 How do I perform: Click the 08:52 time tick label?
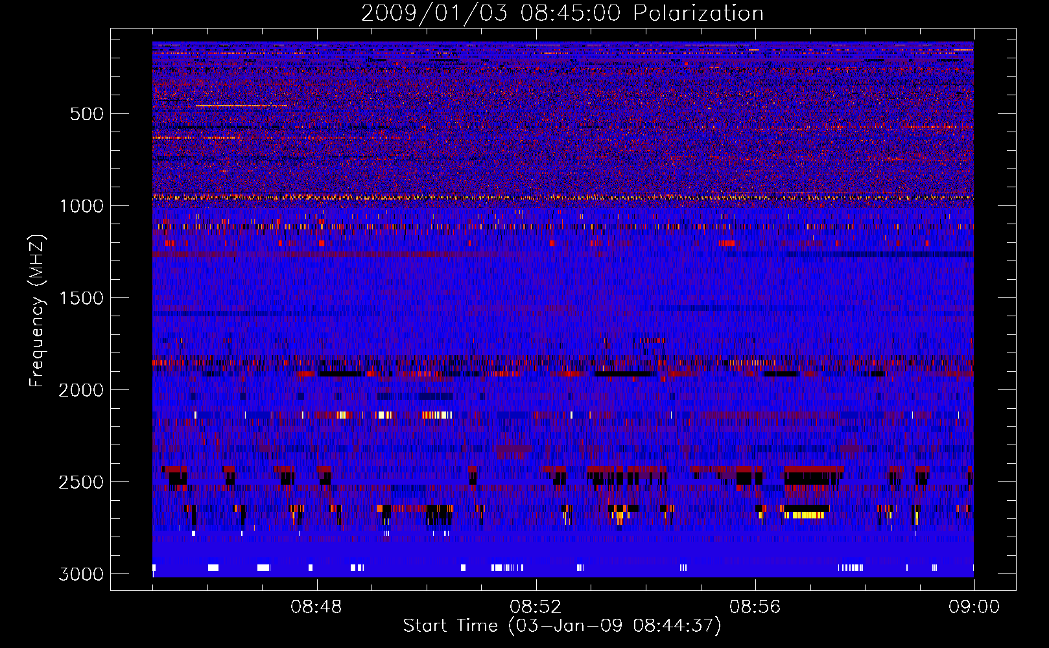(536, 607)
